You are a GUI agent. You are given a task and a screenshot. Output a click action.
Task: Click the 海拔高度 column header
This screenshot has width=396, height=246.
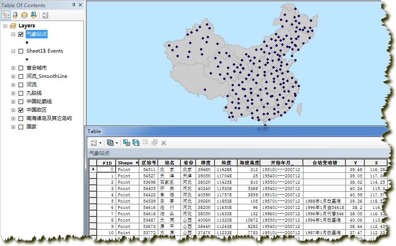[249, 163]
